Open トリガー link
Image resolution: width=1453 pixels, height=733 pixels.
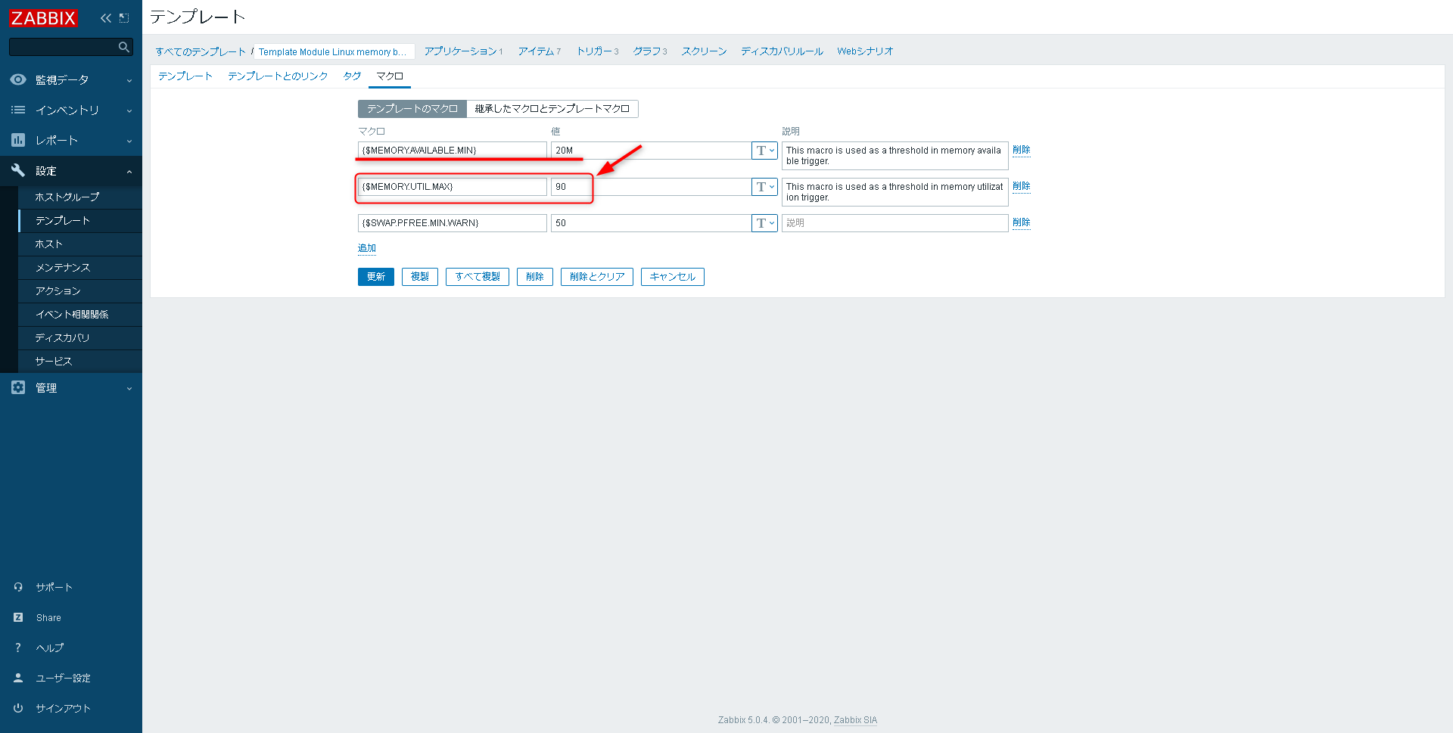click(594, 51)
